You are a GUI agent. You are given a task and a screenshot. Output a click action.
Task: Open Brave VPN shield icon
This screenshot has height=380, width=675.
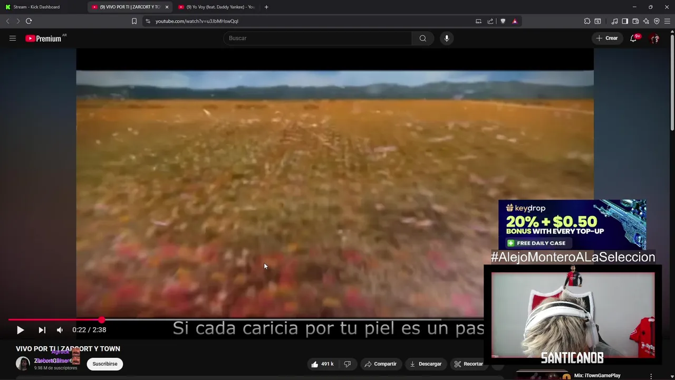[657, 21]
